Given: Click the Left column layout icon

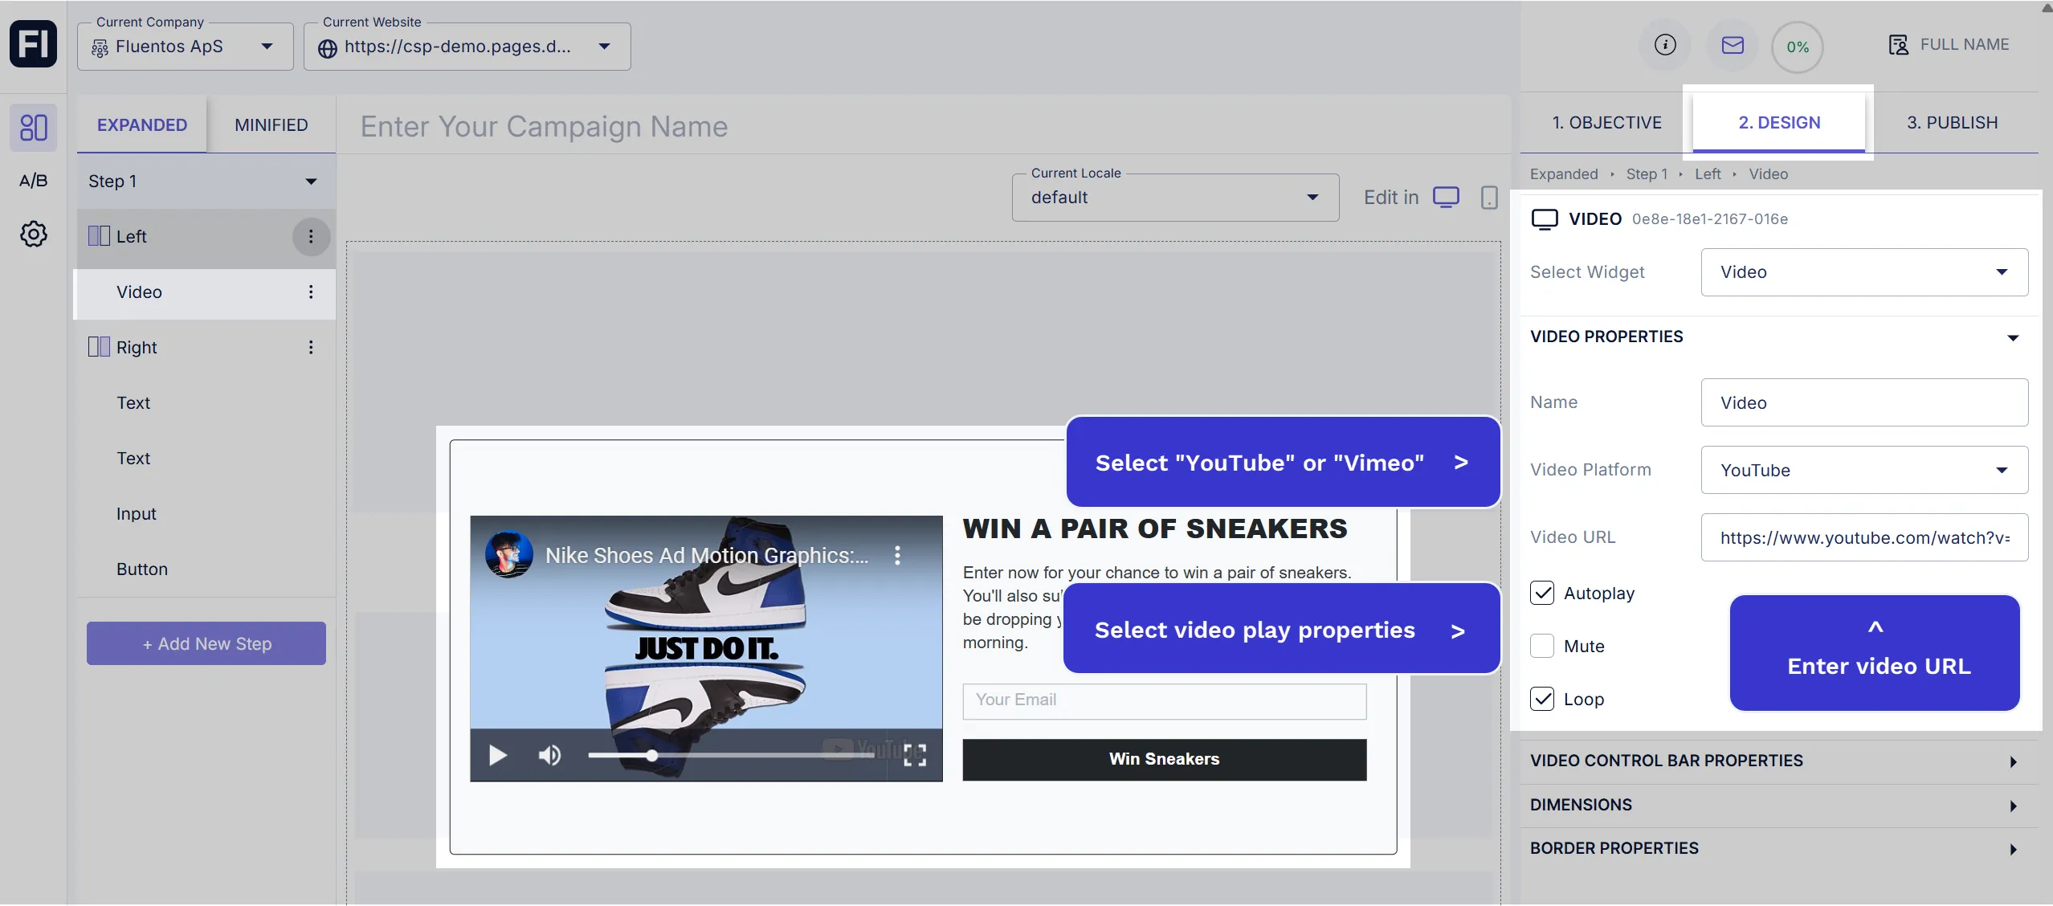Looking at the screenshot, I should [x=99, y=236].
